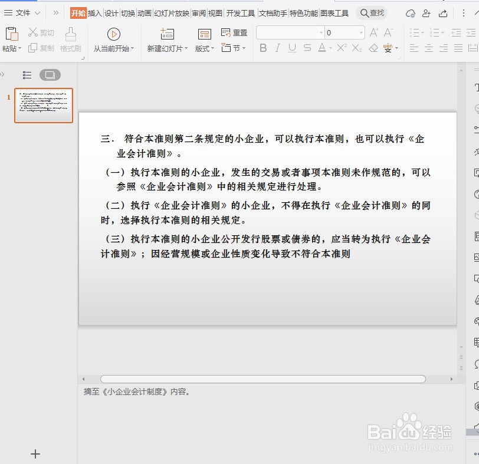Screen dimensions: 479x464
Task: Open the 特色功能 tab
Action: [x=304, y=13]
